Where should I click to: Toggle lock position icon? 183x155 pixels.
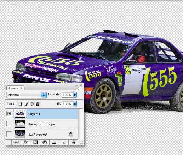32,104
